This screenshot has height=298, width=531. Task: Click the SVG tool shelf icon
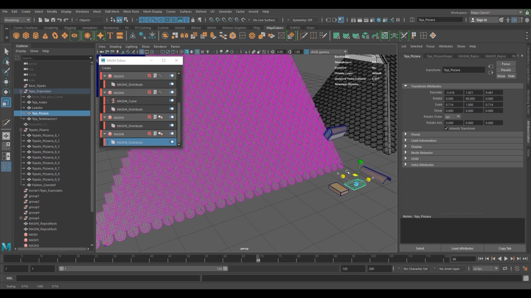[119, 36]
